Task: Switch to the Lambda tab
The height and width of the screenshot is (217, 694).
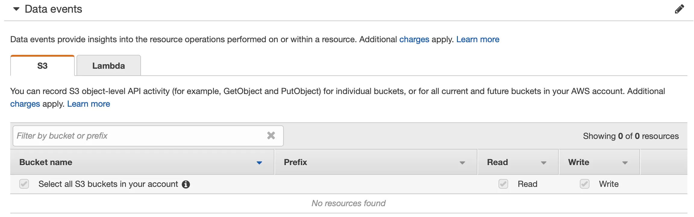Action: click(x=108, y=66)
